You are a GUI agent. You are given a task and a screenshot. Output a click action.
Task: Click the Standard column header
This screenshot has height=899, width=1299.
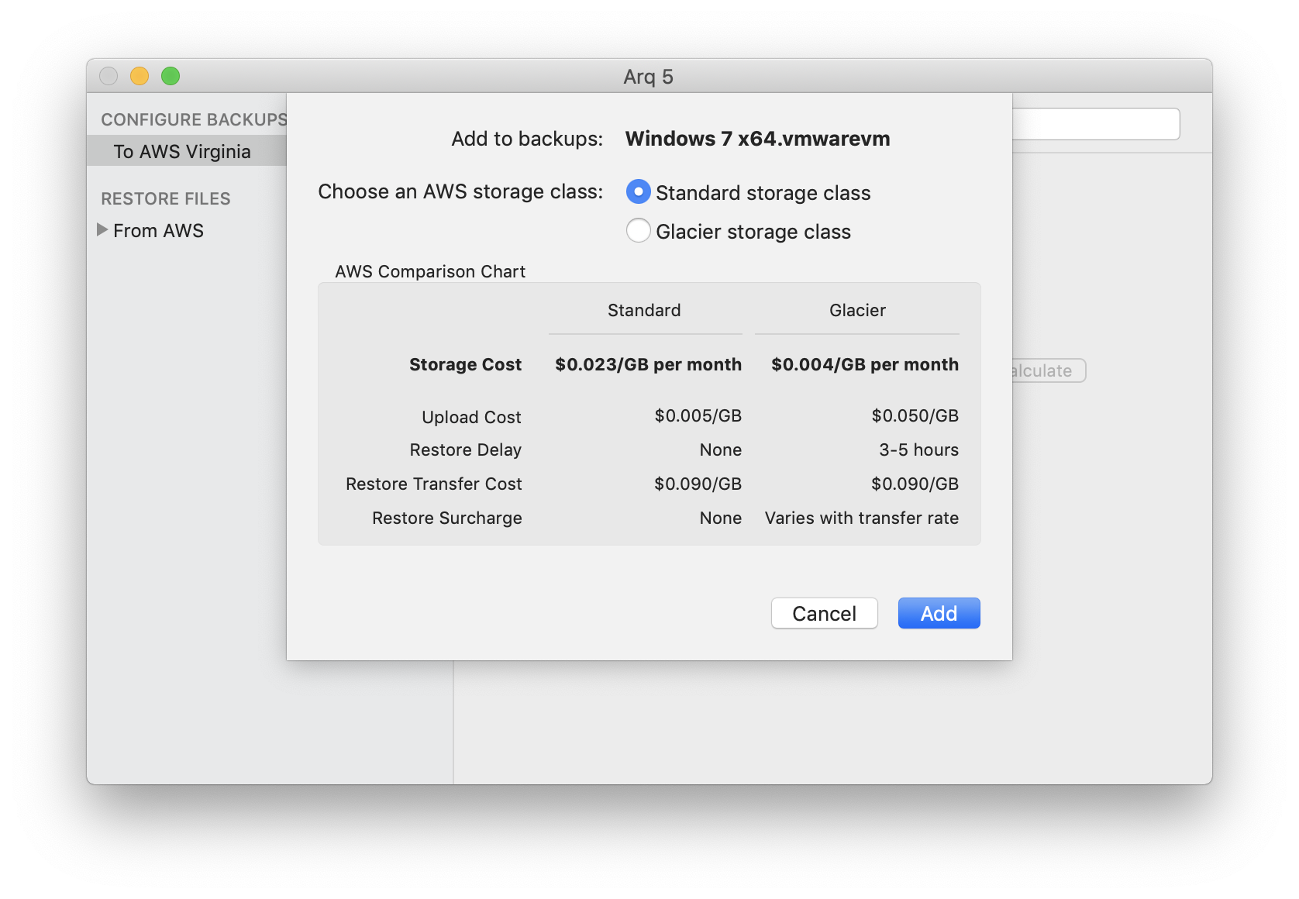click(x=644, y=310)
